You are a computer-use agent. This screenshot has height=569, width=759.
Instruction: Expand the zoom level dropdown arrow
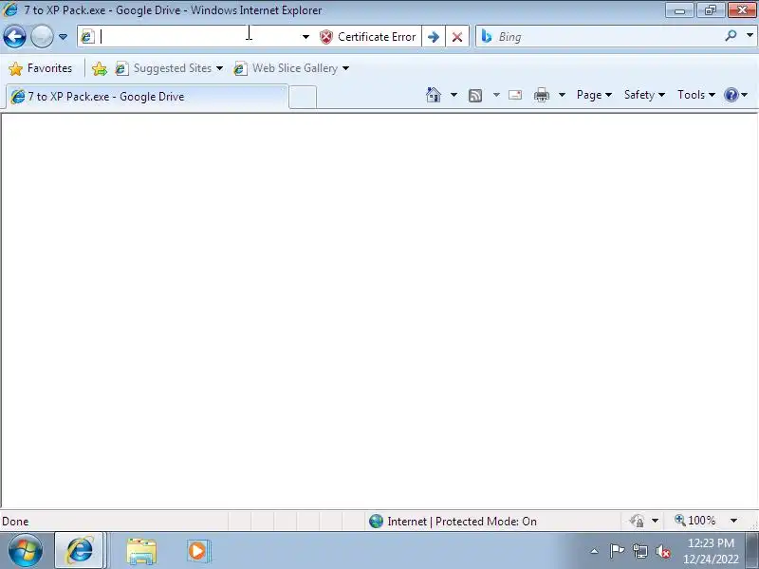[x=733, y=521]
